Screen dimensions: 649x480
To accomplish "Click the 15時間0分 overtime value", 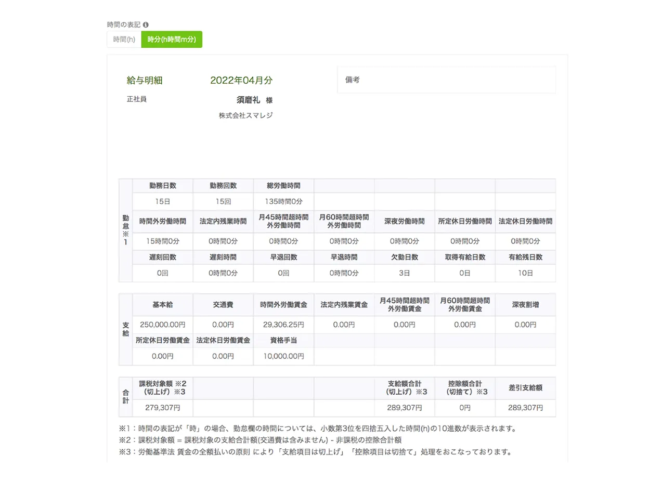I will point(163,241).
